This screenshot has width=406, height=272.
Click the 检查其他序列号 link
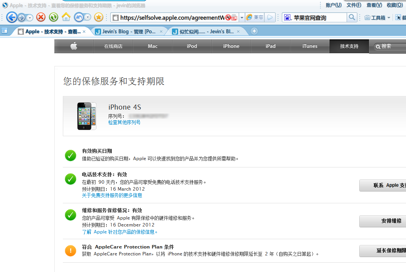click(x=124, y=122)
